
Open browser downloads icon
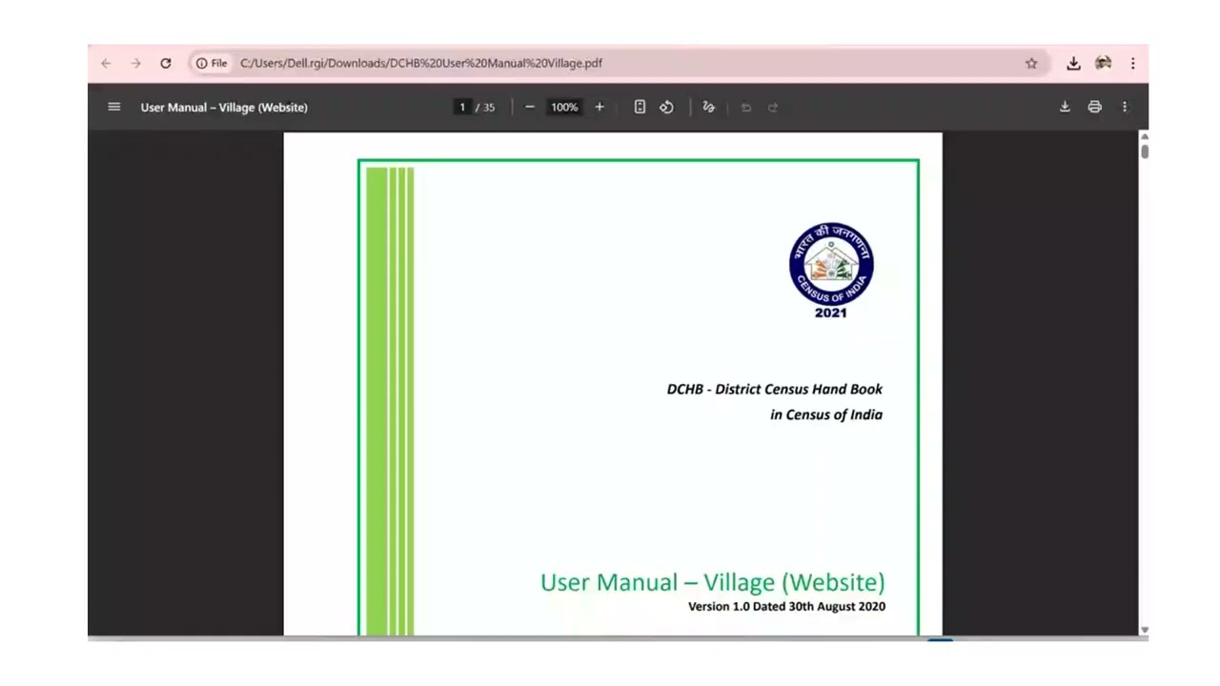tap(1073, 63)
